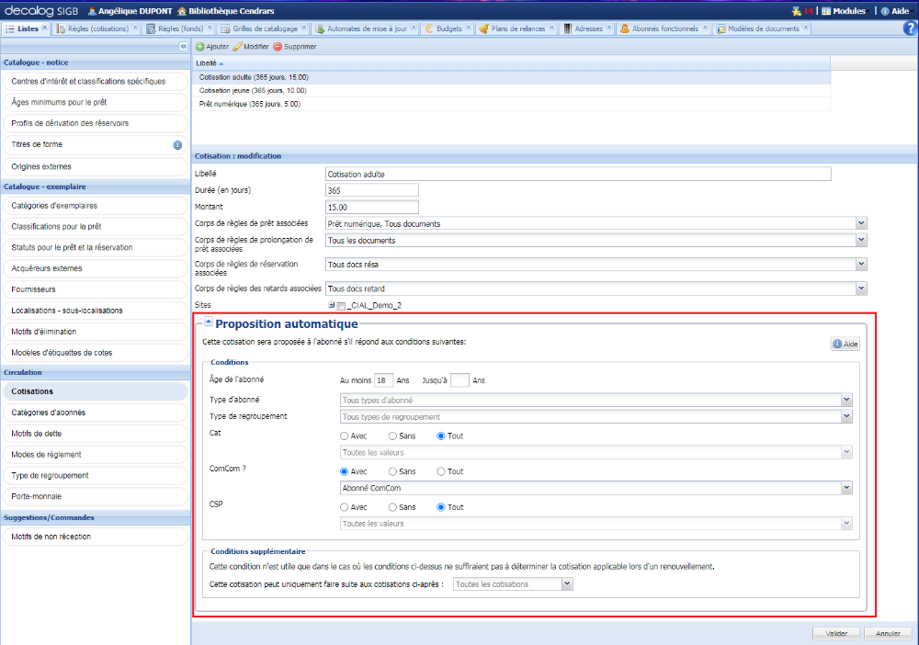Click the info icon beside Titres de forme

click(x=177, y=145)
